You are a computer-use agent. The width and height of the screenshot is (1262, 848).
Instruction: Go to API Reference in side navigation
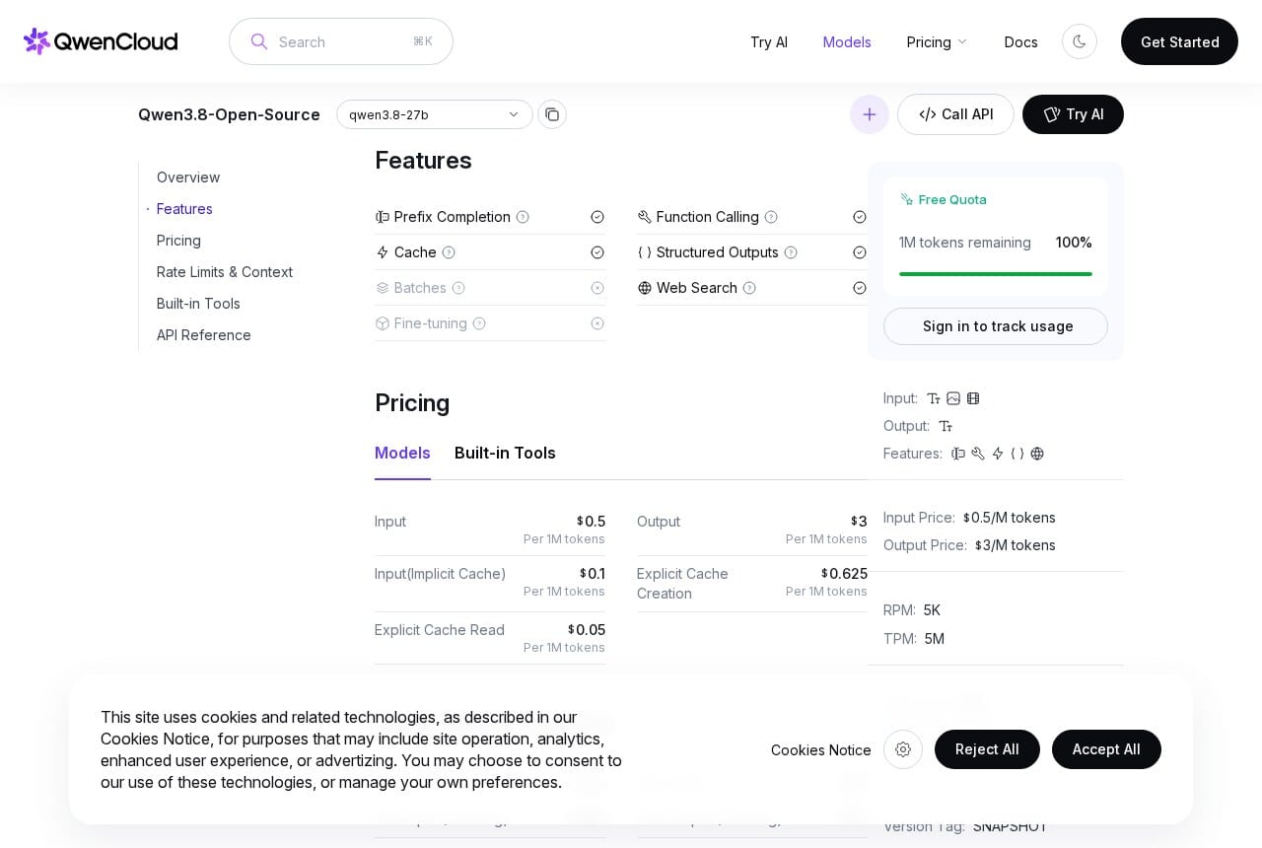pos(204,335)
